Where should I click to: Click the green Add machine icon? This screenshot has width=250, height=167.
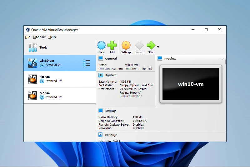pos(112,45)
